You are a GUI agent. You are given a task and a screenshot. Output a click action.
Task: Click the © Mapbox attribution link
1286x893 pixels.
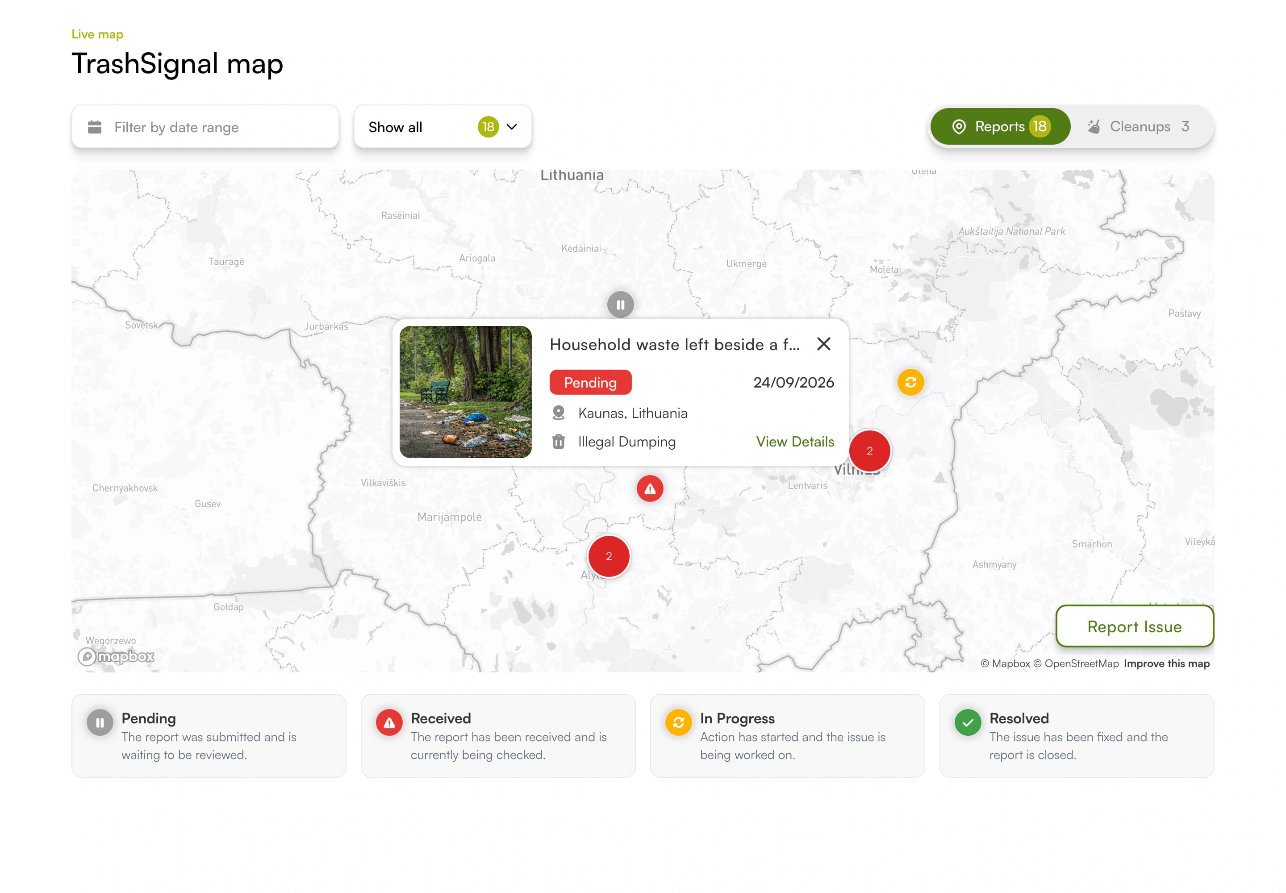[x=1005, y=663]
